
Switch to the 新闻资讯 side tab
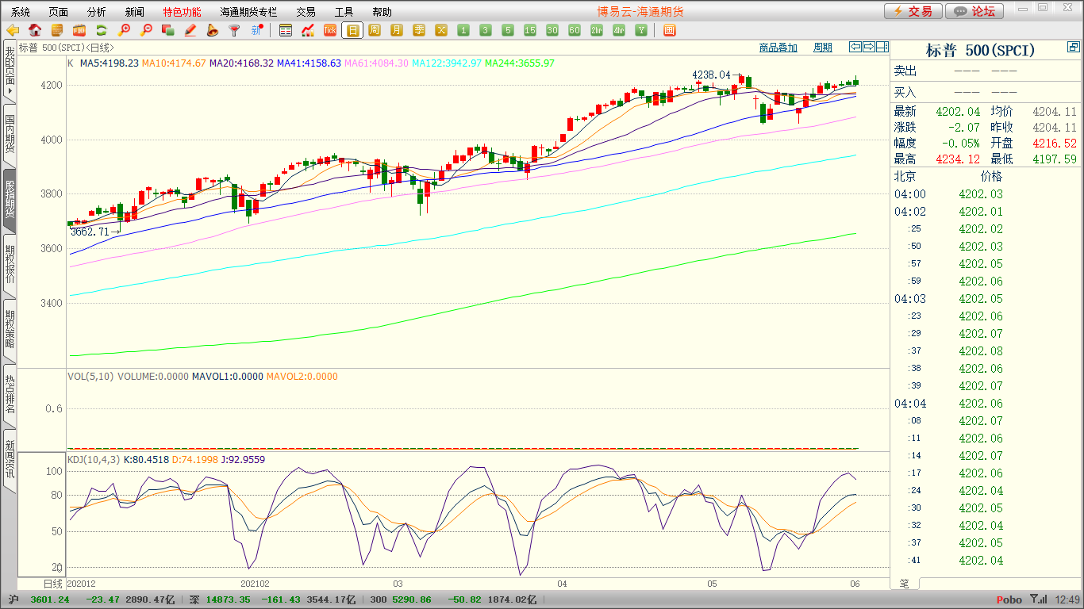[10, 460]
